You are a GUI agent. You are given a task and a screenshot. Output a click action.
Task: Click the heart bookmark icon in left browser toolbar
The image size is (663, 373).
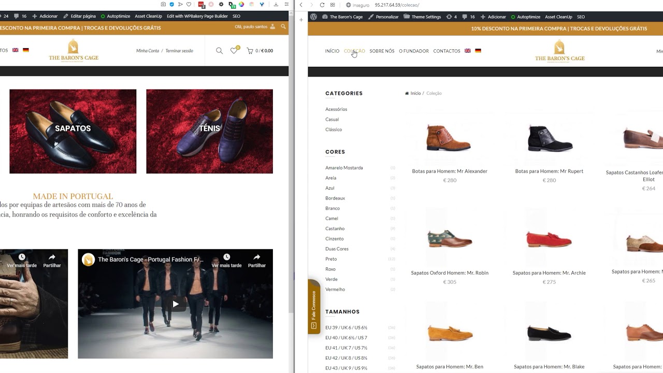(189, 4)
